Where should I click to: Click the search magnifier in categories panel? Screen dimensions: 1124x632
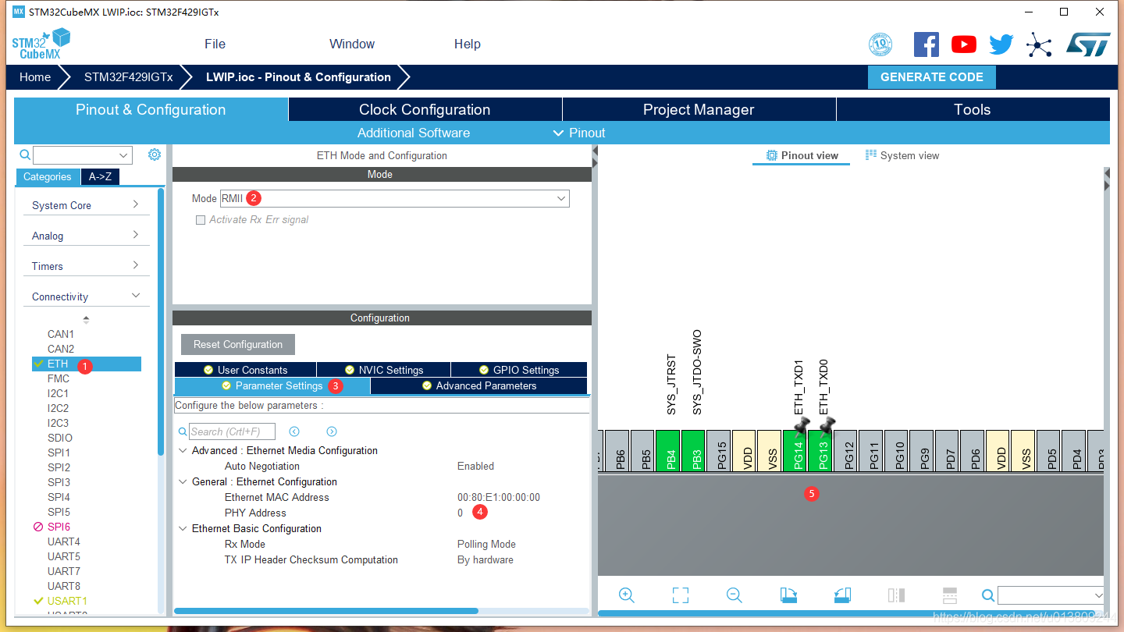(25, 154)
